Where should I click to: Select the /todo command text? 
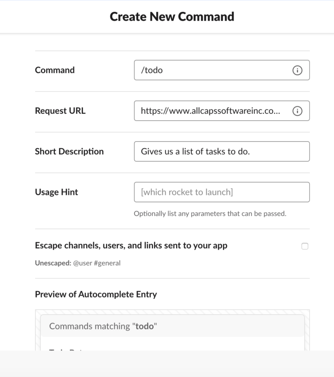click(x=150, y=70)
